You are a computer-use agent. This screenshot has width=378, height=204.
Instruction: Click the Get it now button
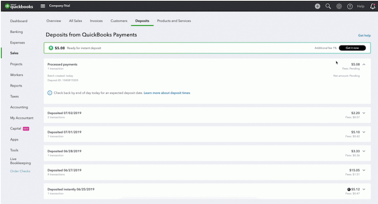[352, 48]
